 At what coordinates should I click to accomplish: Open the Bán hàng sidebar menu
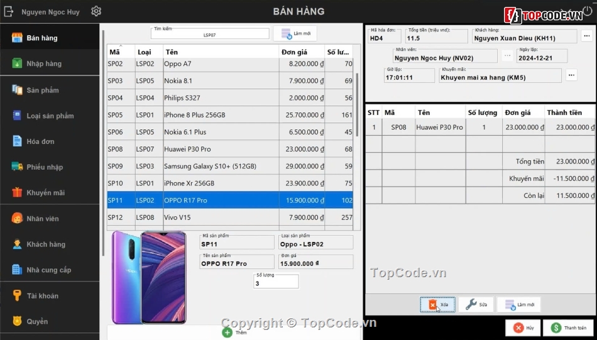(x=50, y=38)
